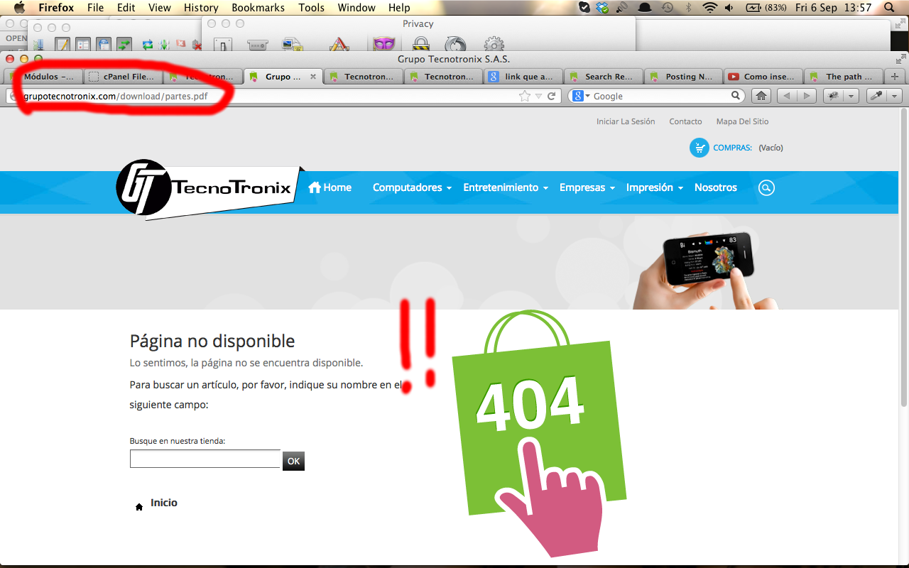The height and width of the screenshot is (568, 909).
Task: Open site search via the navbar magnifier
Action: tap(766, 187)
